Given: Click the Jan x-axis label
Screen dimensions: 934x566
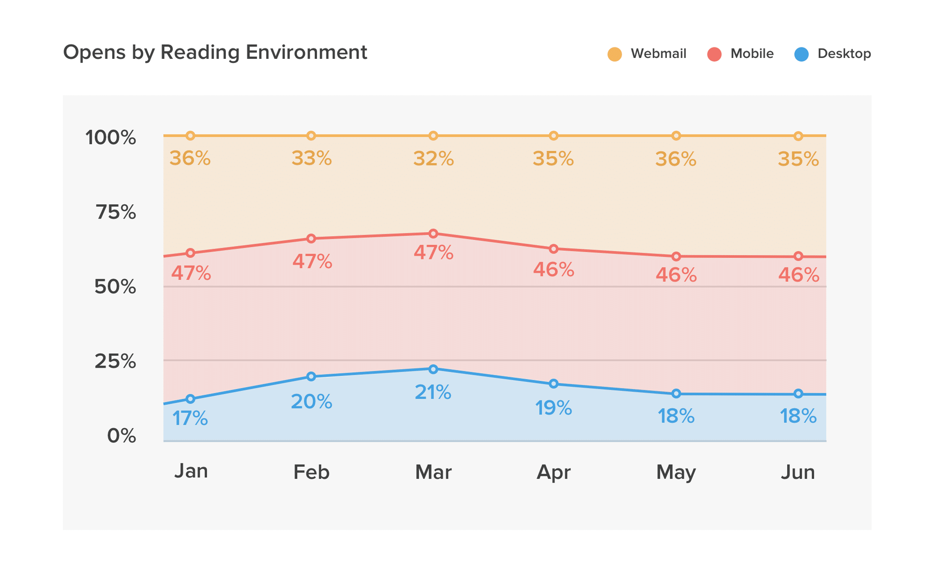Looking at the screenshot, I should coord(191,471).
